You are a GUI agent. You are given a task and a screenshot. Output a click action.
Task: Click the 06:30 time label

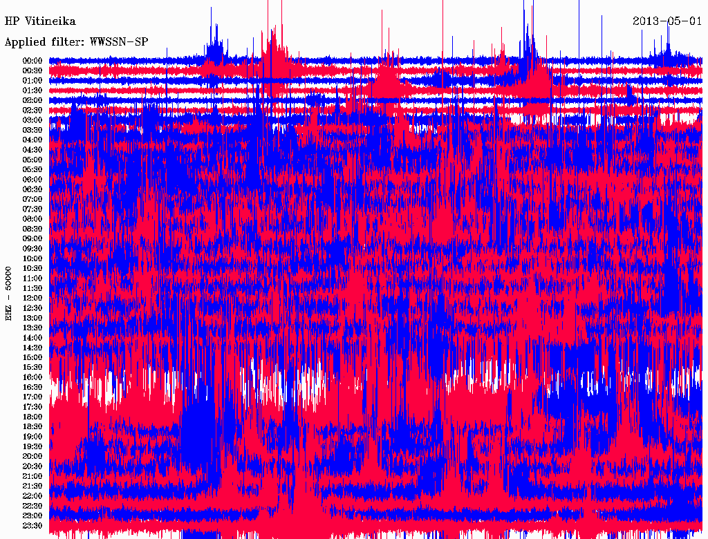32,189
